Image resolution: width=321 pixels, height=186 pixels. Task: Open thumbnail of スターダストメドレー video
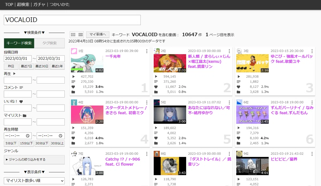pos(87,115)
